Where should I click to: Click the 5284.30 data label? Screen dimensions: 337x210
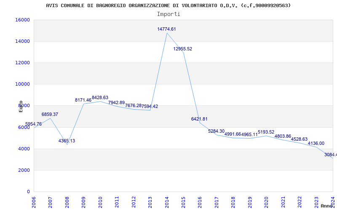[216, 131]
